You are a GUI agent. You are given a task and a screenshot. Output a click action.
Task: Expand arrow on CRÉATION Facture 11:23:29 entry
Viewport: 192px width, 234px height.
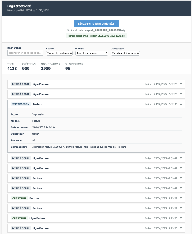[x=181, y=198]
